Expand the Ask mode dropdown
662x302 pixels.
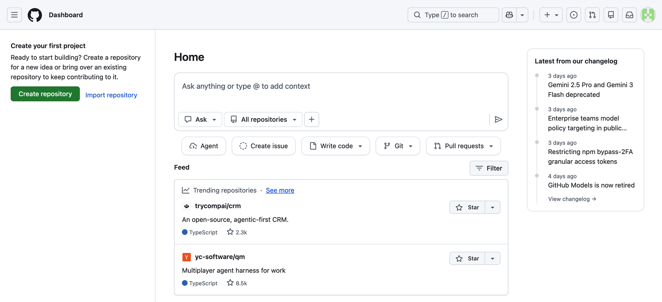(200, 119)
